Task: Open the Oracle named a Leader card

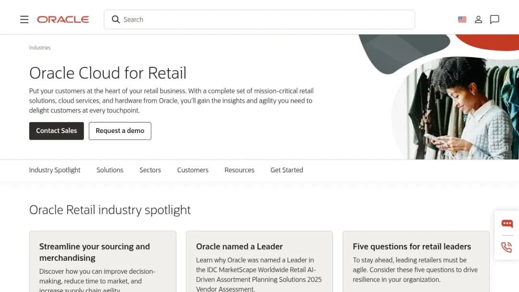Action: (259, 261)
